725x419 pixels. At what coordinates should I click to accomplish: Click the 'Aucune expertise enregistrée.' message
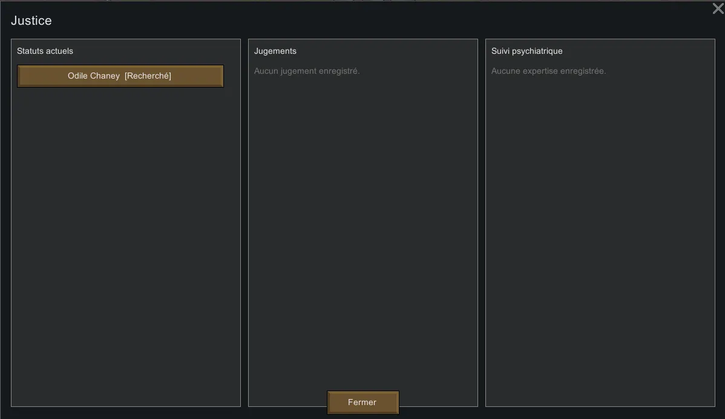coord(548,71)
